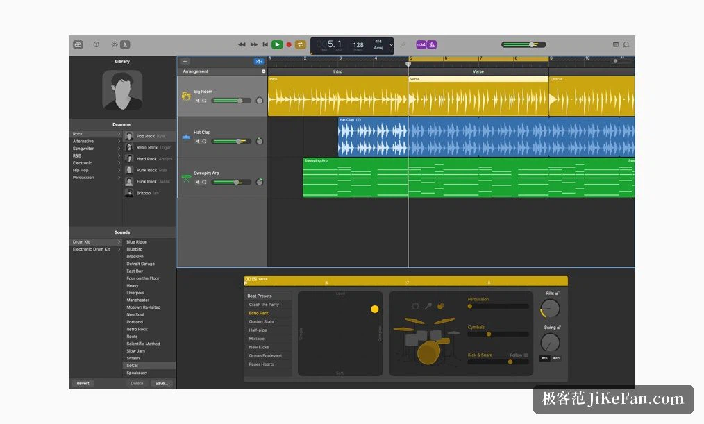Add an arrangement marker with the plus circle
The height and width of the screenshot is (424, 704).
pyautogui.click(x=263, y=71)
